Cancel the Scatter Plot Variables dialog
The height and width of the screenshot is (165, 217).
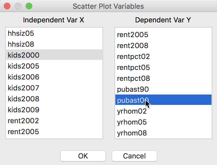(x=134, y=156)
